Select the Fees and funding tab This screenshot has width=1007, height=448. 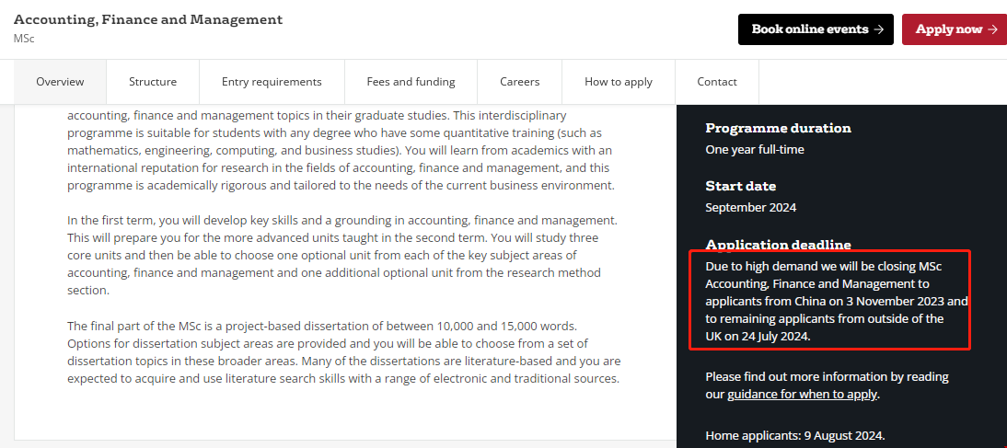pyautogui.click(x=411, y=82)
